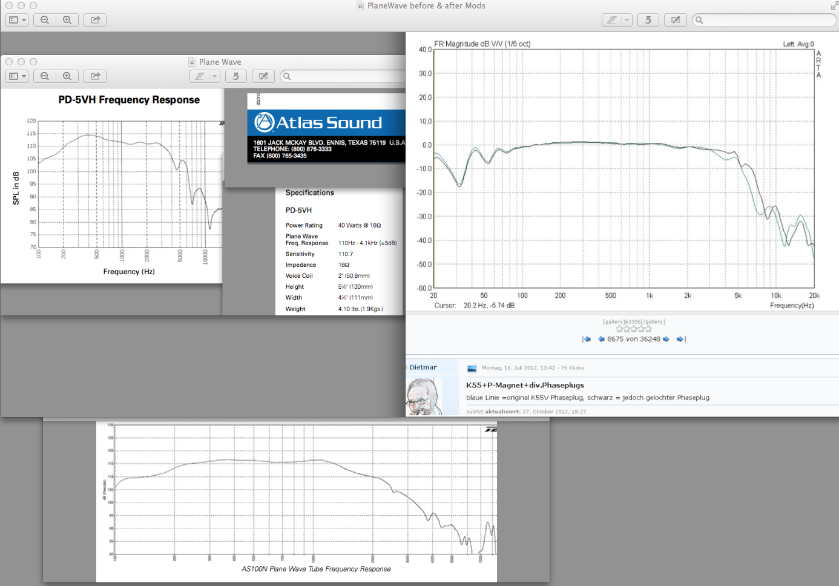Show markup edit toolbar in the Plane Wave window
839x586 pixels.
point(263,76)
